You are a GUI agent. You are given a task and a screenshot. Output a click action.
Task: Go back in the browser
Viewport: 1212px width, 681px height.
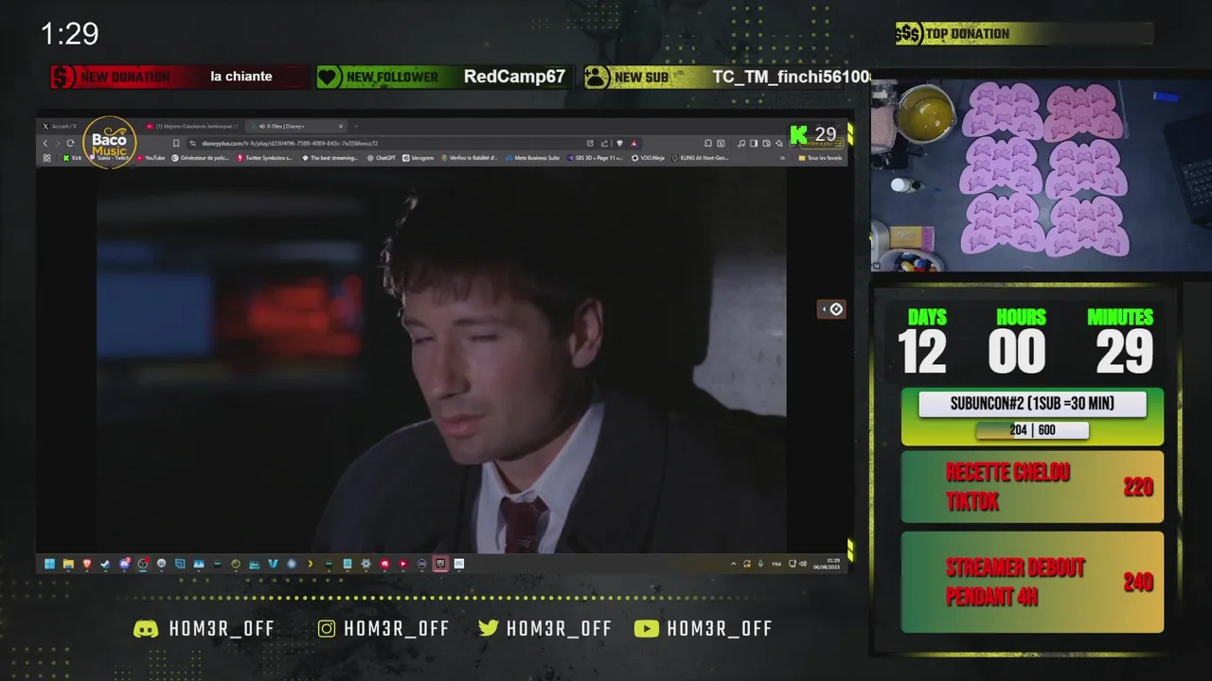click(45, 144)
